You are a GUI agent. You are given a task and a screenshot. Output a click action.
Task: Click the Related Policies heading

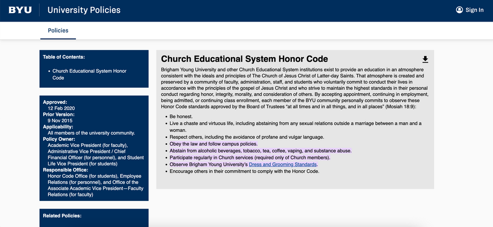coord(62,216)
